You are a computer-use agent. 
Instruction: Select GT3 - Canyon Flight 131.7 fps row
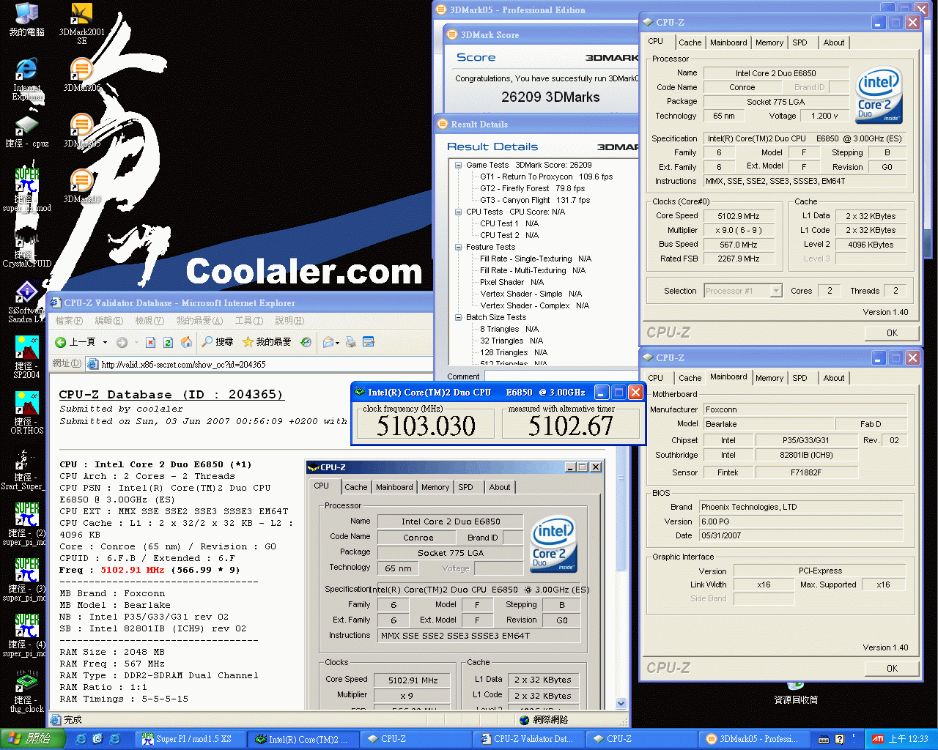(534, 200)
